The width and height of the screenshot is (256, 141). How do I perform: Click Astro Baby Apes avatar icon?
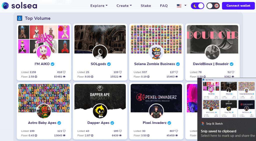click(x=44, y=111)
